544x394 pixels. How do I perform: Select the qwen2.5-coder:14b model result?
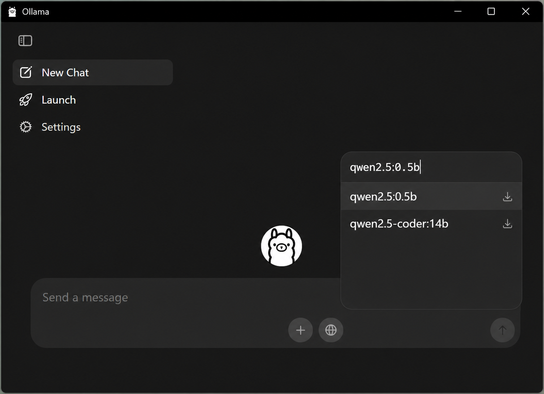tap(431, 224)
